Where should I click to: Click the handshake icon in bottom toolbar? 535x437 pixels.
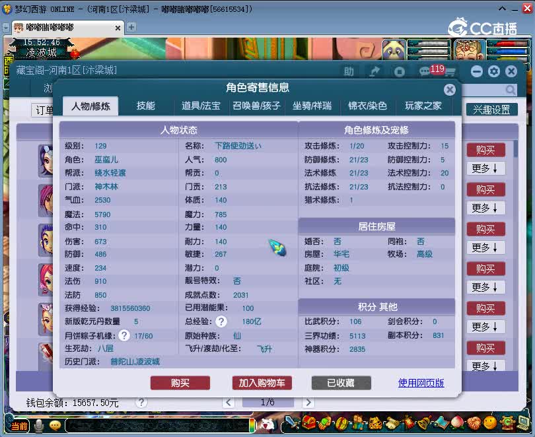(x=474, y=424)
